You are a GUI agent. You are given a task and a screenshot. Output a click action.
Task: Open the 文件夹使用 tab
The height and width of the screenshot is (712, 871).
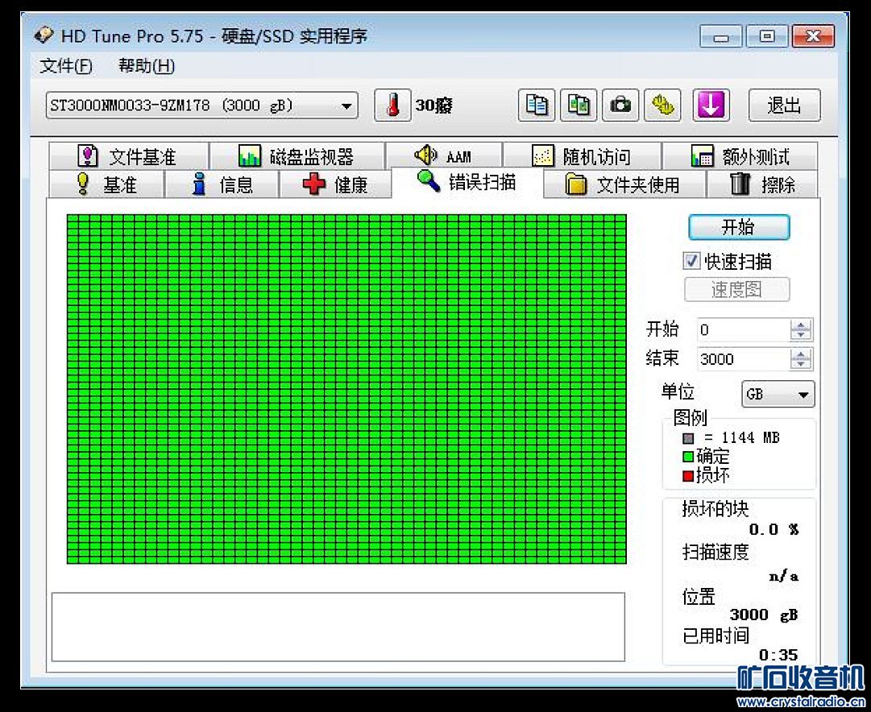[x=624, y=184]
